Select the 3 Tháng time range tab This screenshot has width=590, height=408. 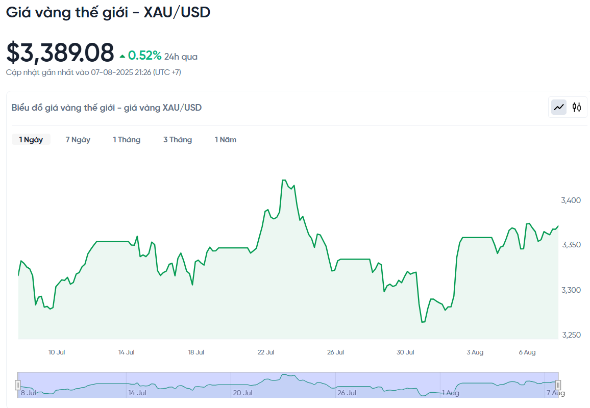coord(178,140)
